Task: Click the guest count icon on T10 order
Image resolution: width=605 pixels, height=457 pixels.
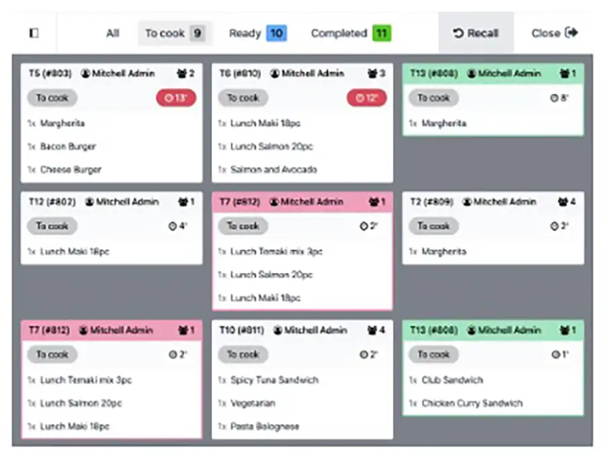Action: (372, 330)
